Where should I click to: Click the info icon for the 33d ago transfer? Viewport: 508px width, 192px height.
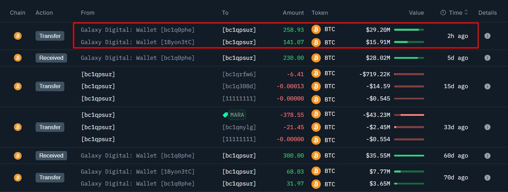coord(487,127)
